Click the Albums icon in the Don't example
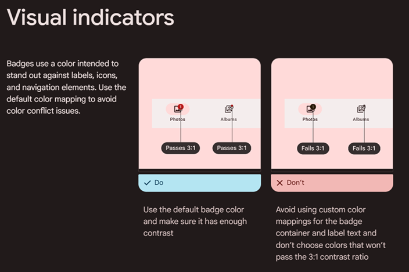The width and height of the screenshot is (409, 272). (360, 109)
